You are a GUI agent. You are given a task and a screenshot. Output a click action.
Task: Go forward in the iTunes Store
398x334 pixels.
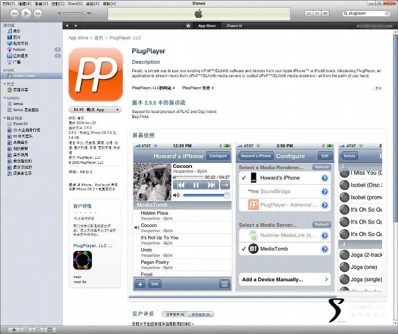76,26
